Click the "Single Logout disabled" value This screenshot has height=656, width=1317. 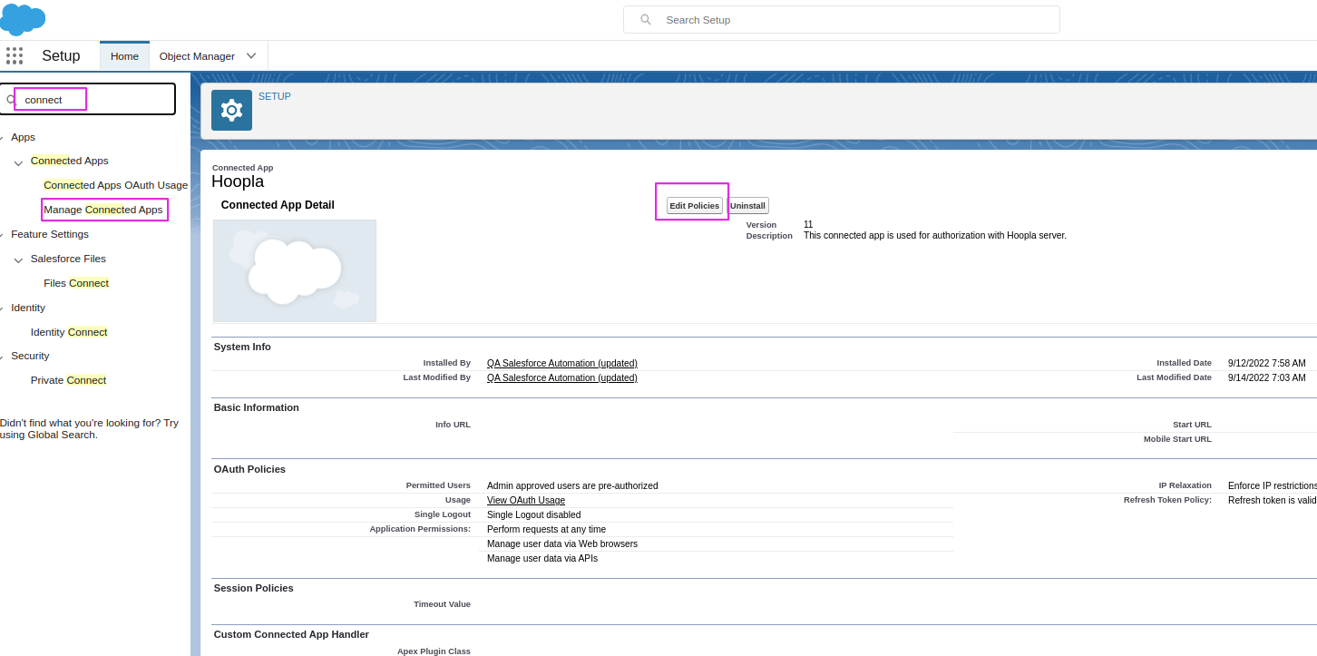(x=534, y=515)
